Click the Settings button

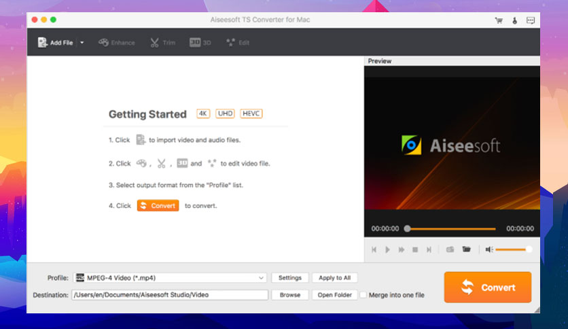pyautogui.click(x=290, y=278)
